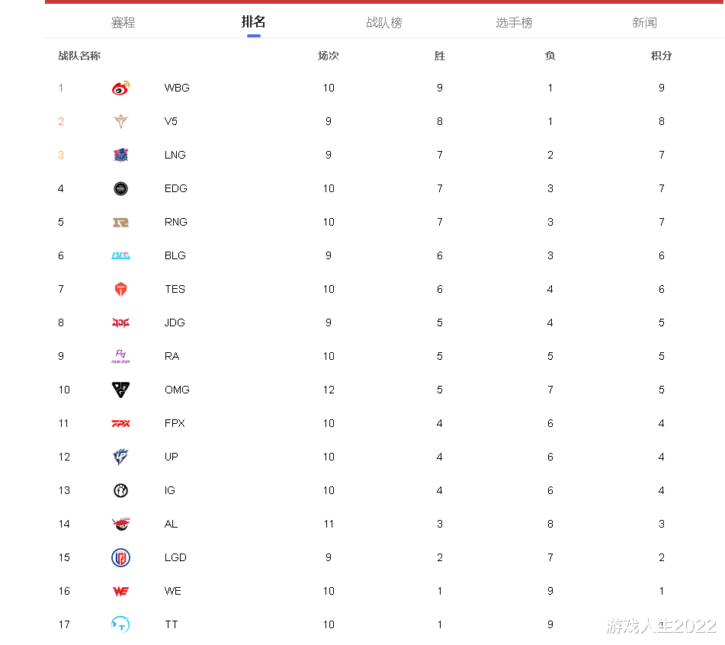Click the FPX team logo
This screenshot has width=725, height=645.
click(120, 424)
